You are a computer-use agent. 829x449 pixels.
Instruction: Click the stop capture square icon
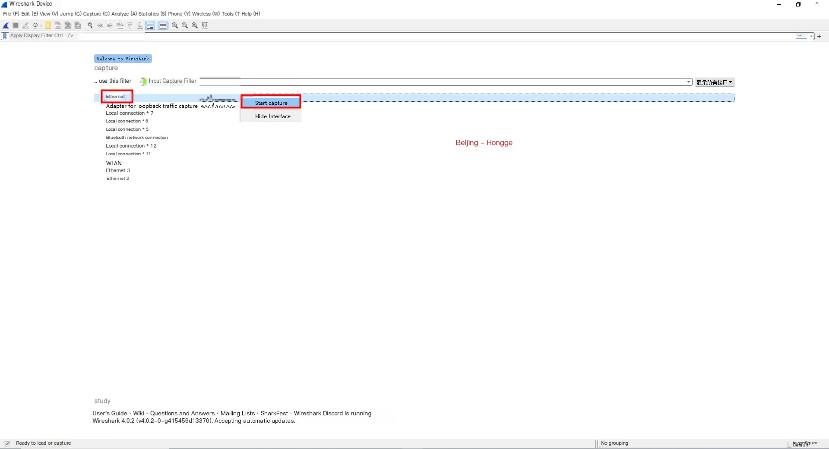(16, 25)
